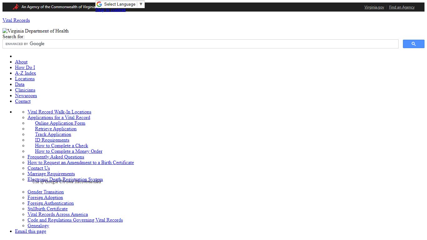Select Track Application link
The height and width of the screenshot is (240, 427).
click(x=53, y=134)
